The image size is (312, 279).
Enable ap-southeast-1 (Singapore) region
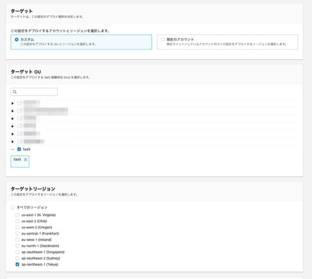(x=18, y=252)
